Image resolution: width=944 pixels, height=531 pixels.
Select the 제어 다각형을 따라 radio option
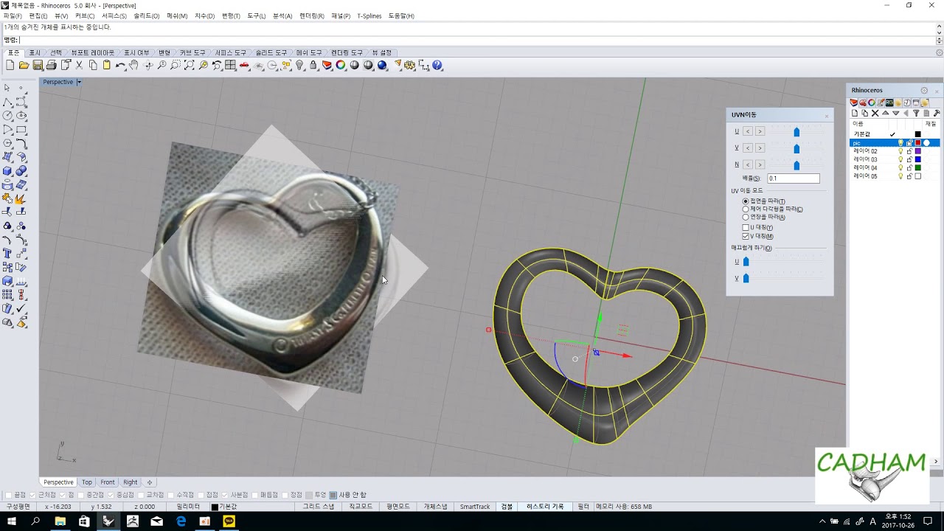pos(746,209)
